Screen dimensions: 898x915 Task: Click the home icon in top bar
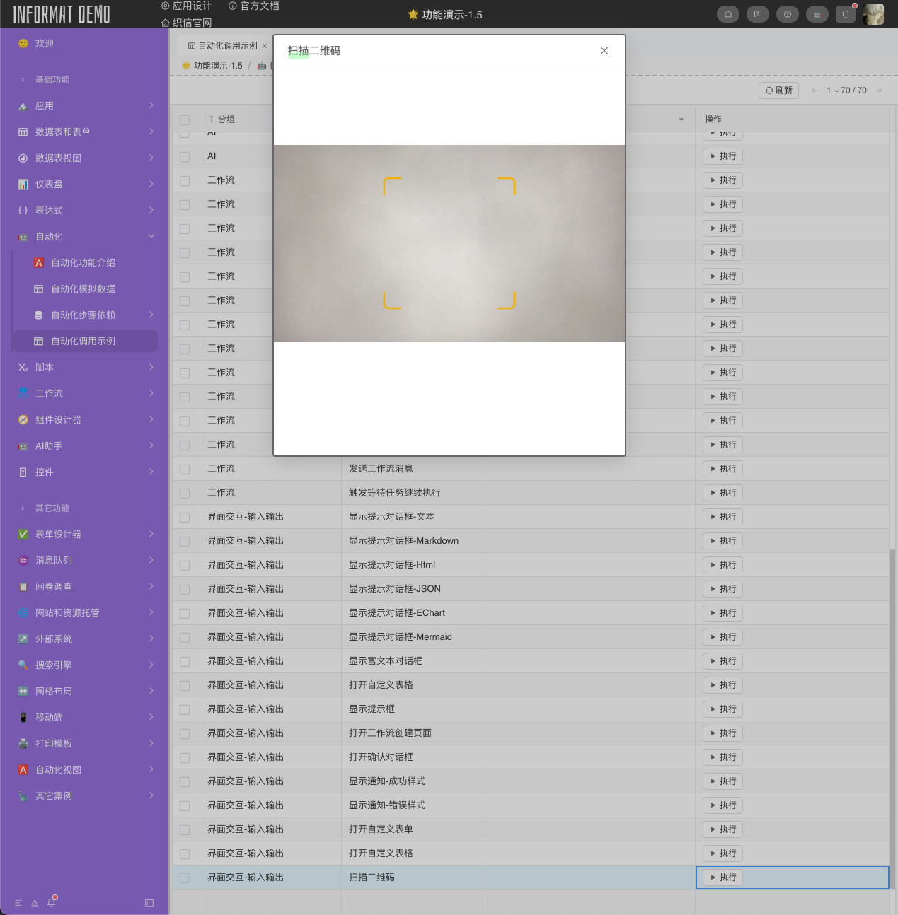tap(727, 14)
